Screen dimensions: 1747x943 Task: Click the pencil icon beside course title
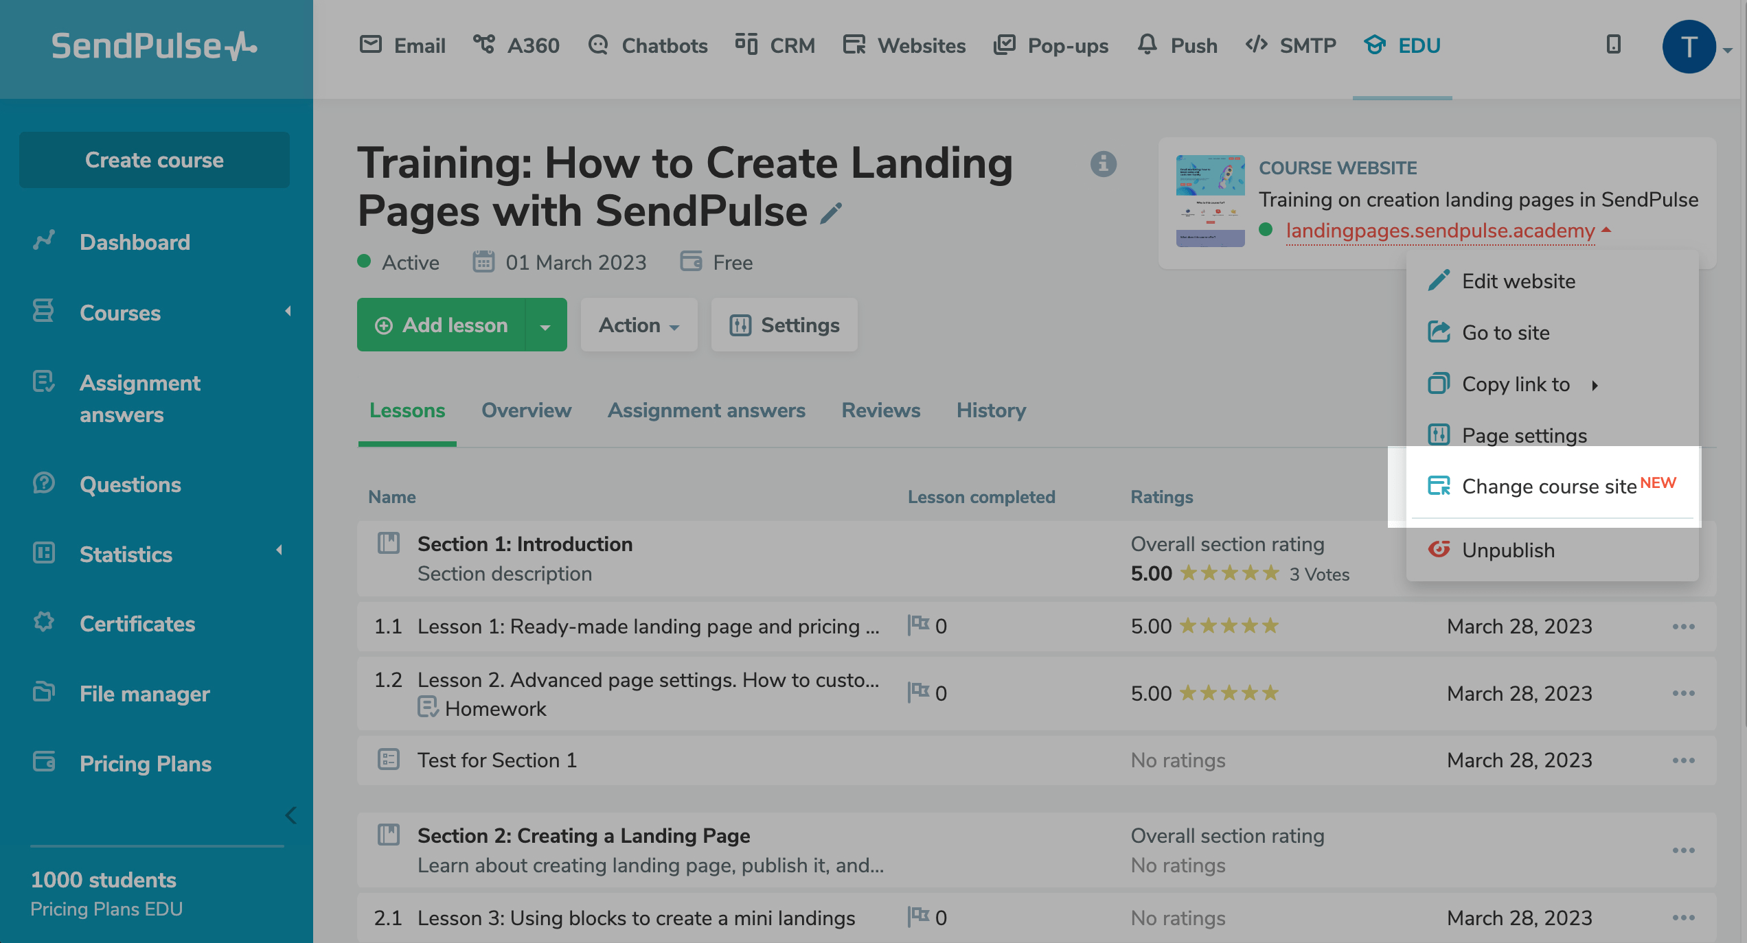pos(831,213)
